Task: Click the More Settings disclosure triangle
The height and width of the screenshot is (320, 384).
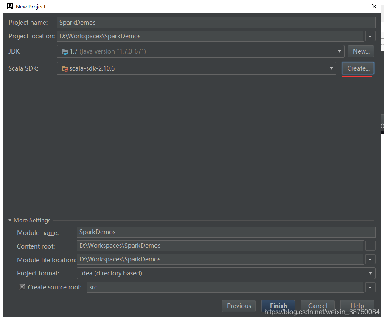Action: 10,220
